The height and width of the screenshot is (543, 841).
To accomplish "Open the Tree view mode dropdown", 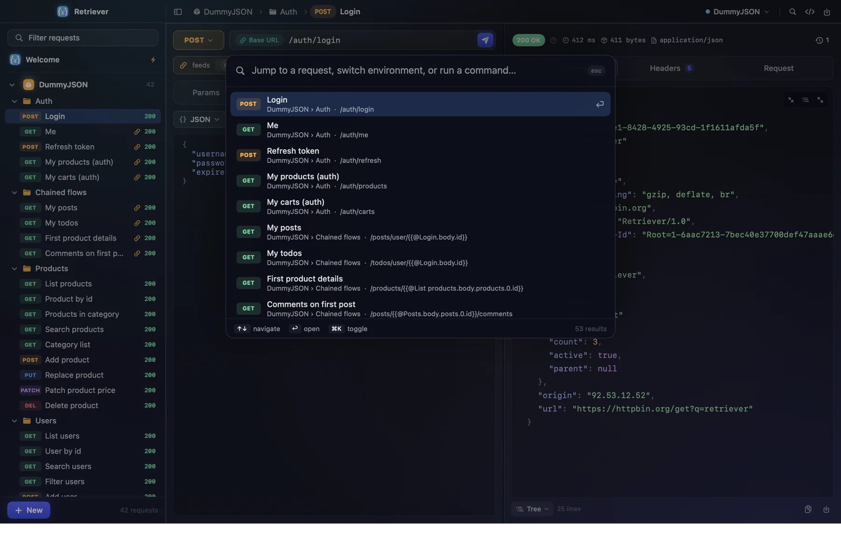I will (532, 509).
